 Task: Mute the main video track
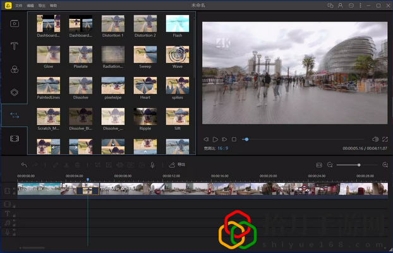point(15,189)
